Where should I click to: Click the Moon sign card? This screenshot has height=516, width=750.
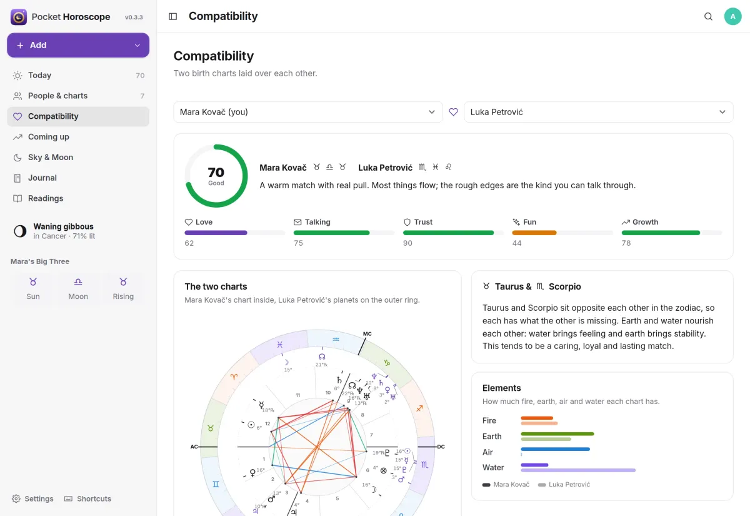(x=78, y=289)
